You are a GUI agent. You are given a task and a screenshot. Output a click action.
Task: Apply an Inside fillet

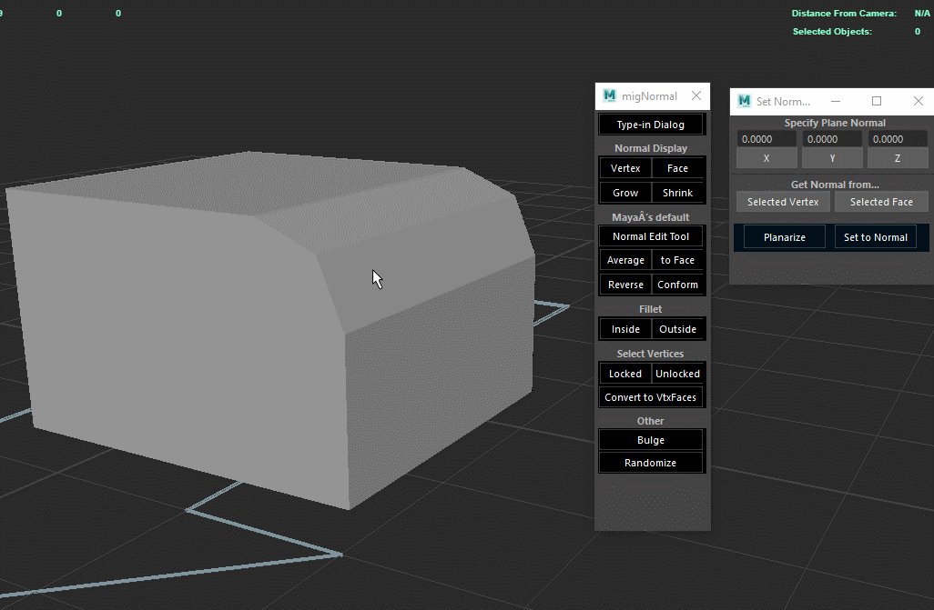pyautogui.click(x=624, y=328)
